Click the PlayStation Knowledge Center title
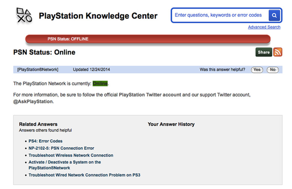This screenshot has width=292, height=189. pyautogui.click(x=98, y=16)
